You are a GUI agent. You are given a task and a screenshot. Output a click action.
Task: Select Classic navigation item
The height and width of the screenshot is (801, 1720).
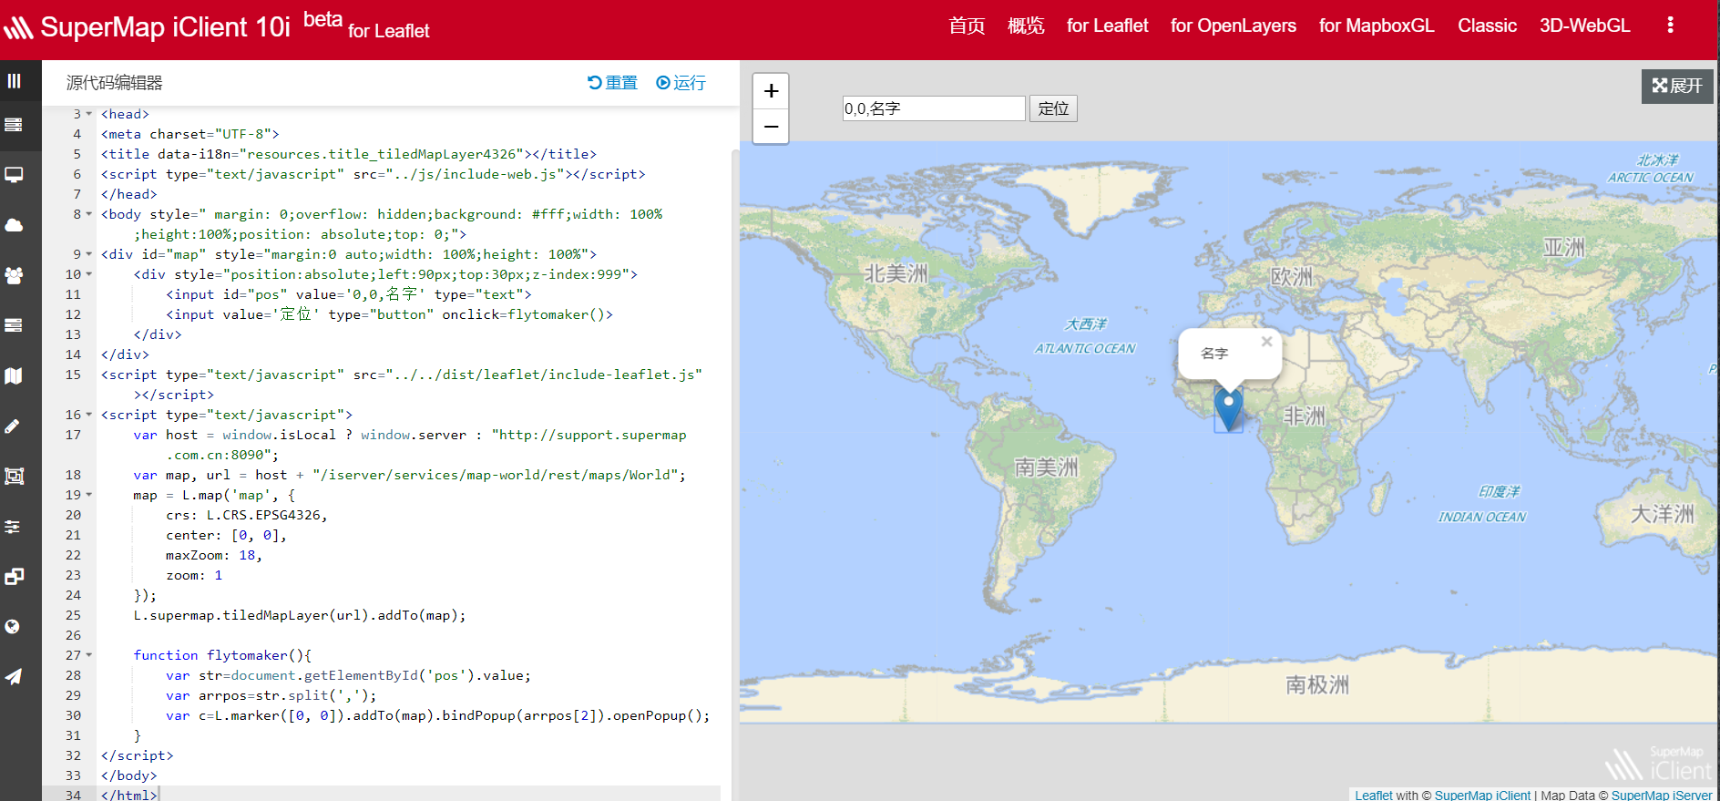[1487, 26]
